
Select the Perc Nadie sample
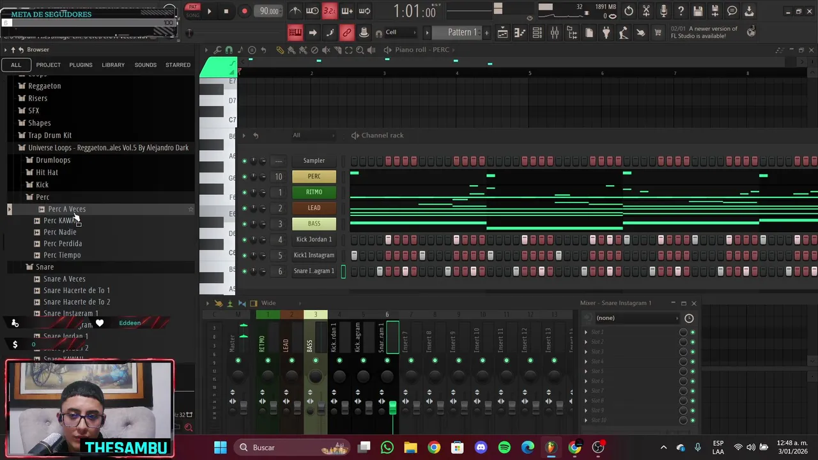pyautogui.click(x=55, y=232)
